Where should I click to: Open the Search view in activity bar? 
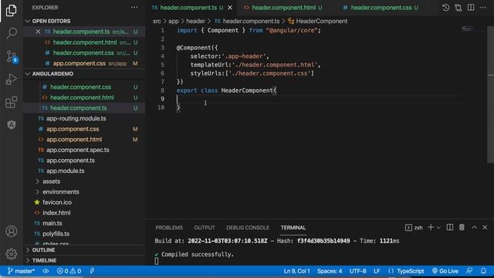point(12,32)
